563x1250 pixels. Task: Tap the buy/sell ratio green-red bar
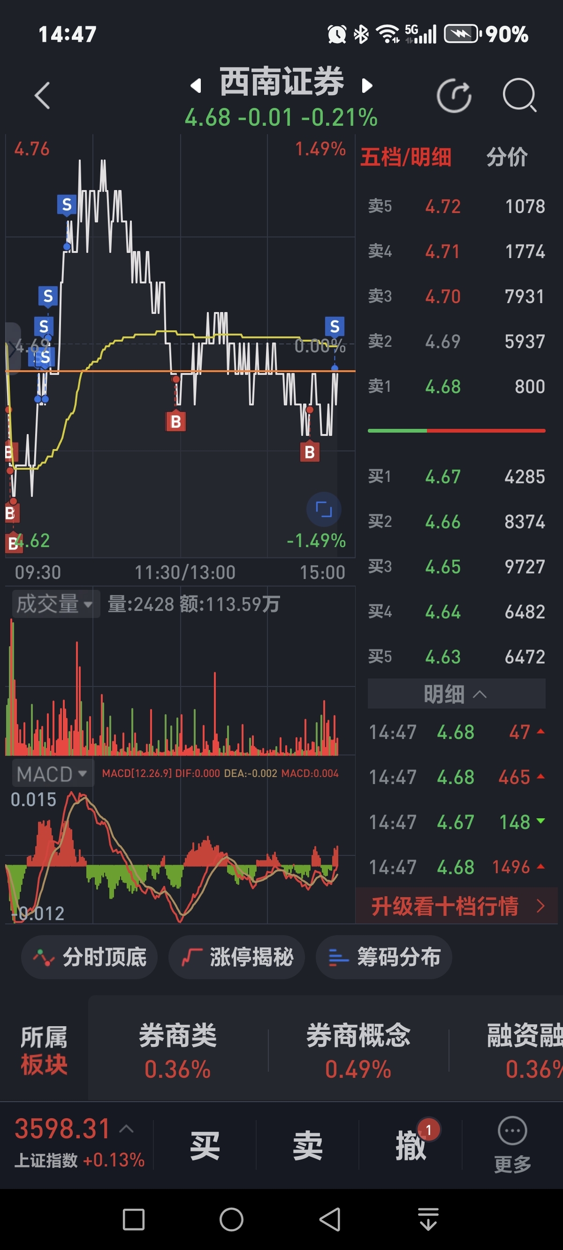(456, 430)
